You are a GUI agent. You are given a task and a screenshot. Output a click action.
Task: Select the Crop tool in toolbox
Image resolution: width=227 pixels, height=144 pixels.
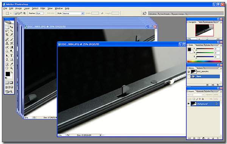[x=7, y=34]
